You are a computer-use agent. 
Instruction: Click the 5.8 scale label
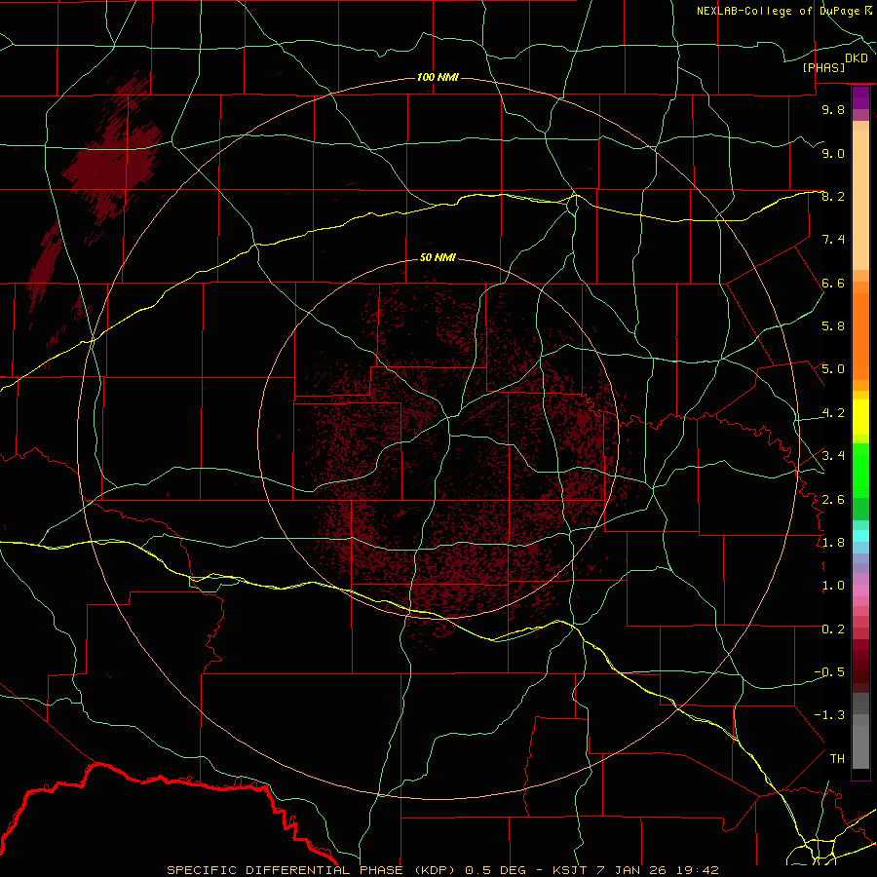pos(833,326)
